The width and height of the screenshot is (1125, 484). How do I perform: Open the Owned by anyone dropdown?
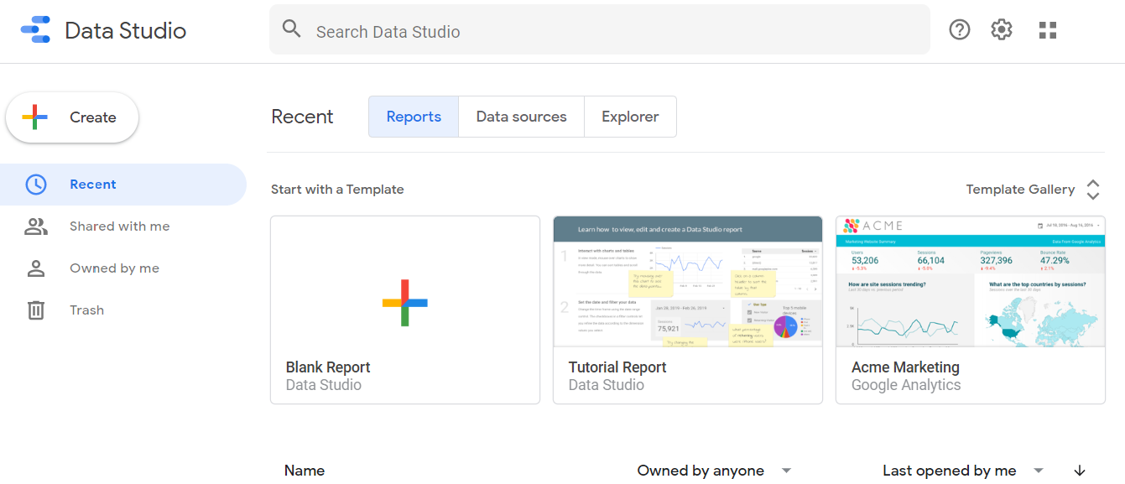[714, 471]
